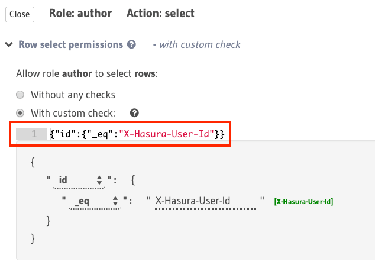This screenshot has height=268, width=375.
Task: Collapse the Row select permissions section
Action: (8, 44)
